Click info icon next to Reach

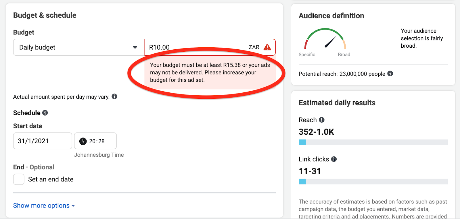pyautogui.click(x=322, y=120)
